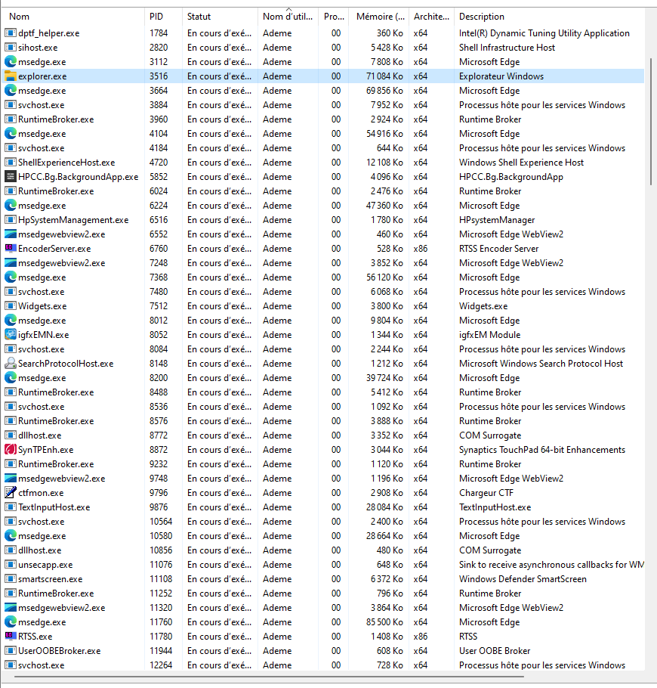This screenshot has height=688, width=657.
Task: Click memory value 12 108 Ko
Action: [x=384, y=163]
